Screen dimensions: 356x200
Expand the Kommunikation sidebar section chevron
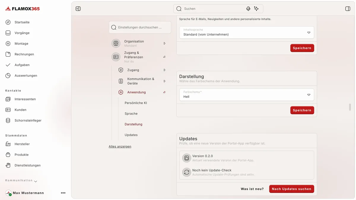[x=36, y=181]
